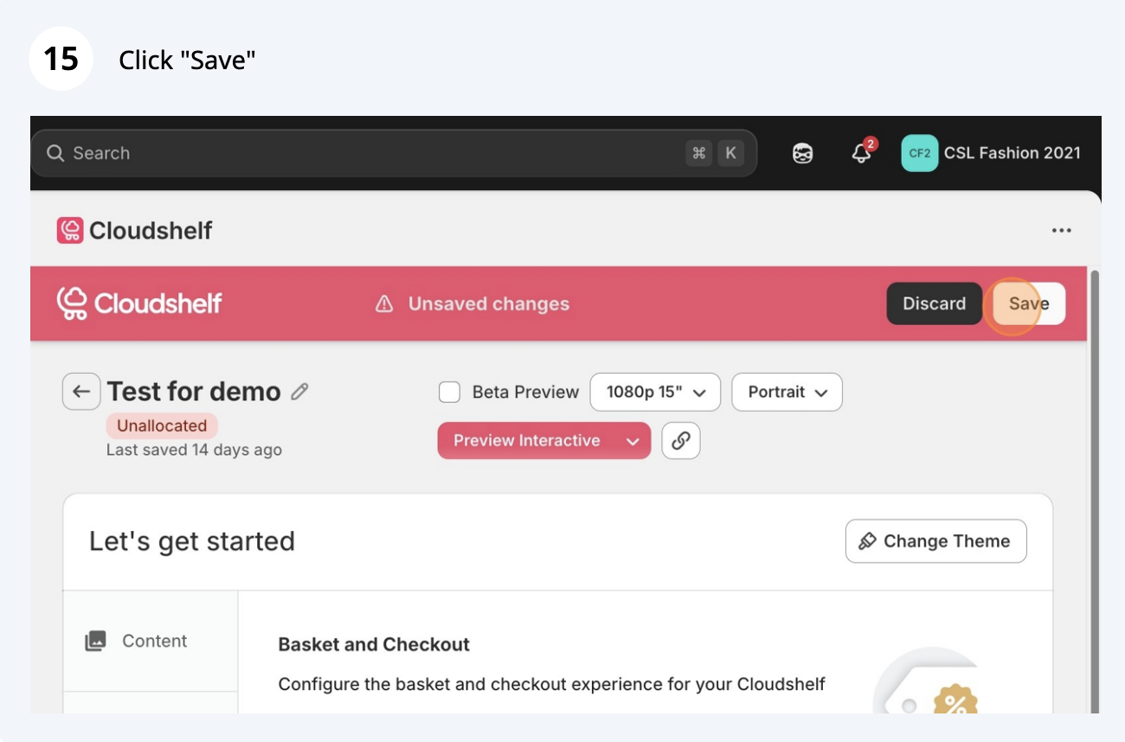1125x742 pixels.
Task: Copy link with the chain icon
Action: [x=681, y=440]
